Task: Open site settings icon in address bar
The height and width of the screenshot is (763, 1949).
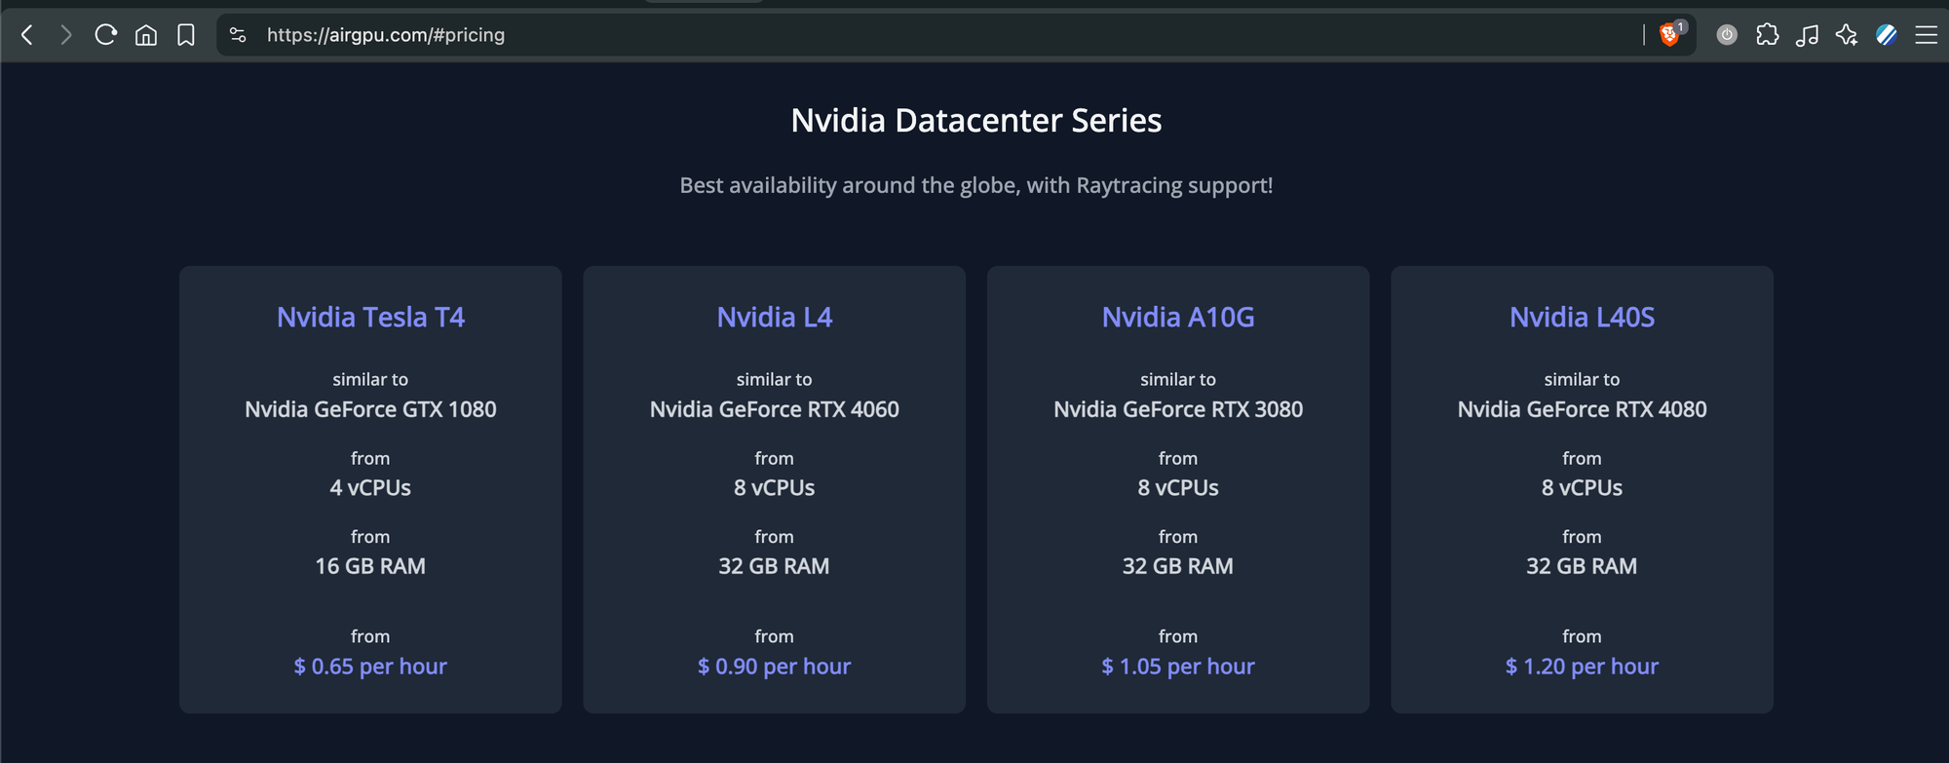Action: tap(238, 35)
